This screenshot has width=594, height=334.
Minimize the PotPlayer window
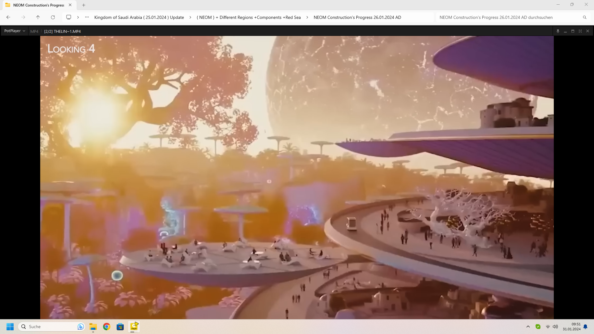(x=565, y=31)
